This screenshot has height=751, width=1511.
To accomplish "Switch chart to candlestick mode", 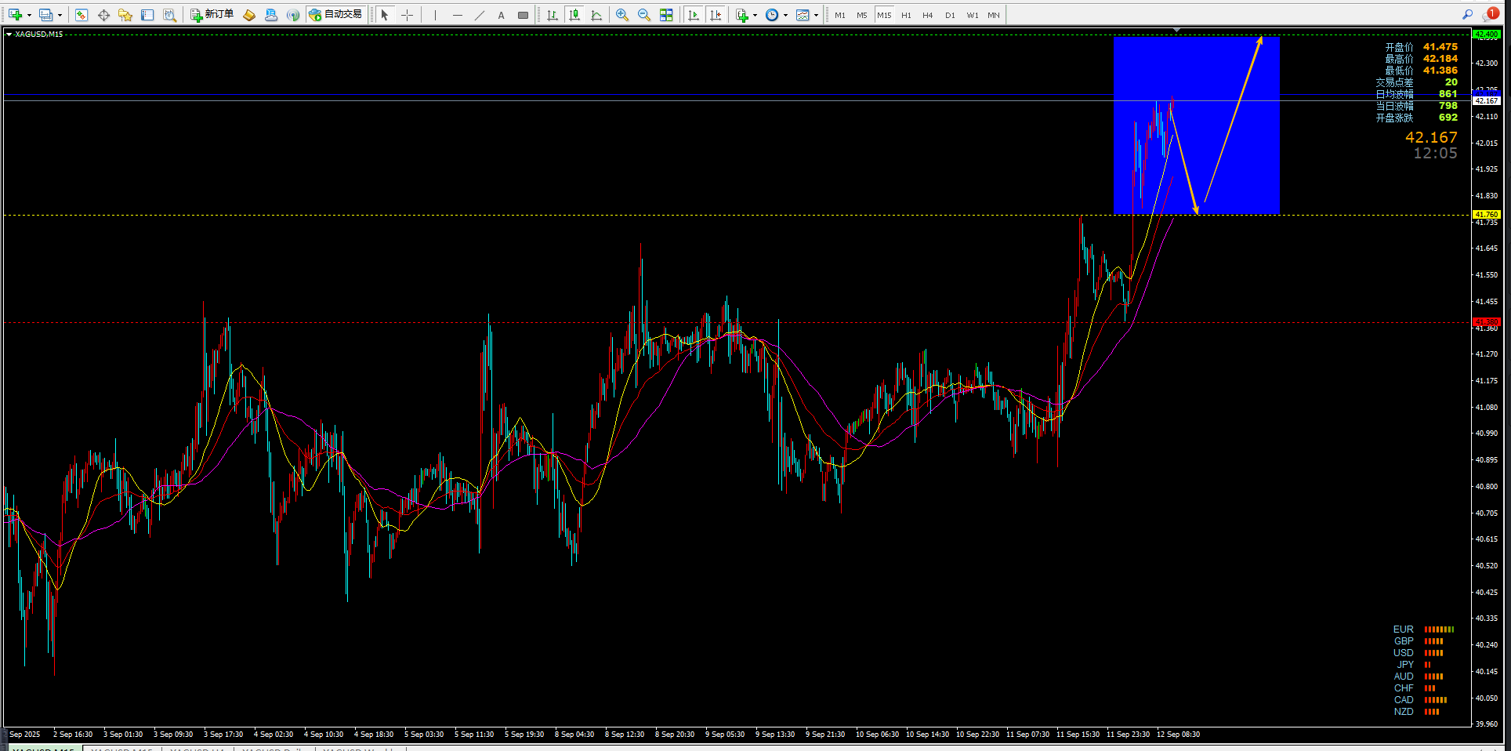I will pyautogui.click(x=574, y=15).
